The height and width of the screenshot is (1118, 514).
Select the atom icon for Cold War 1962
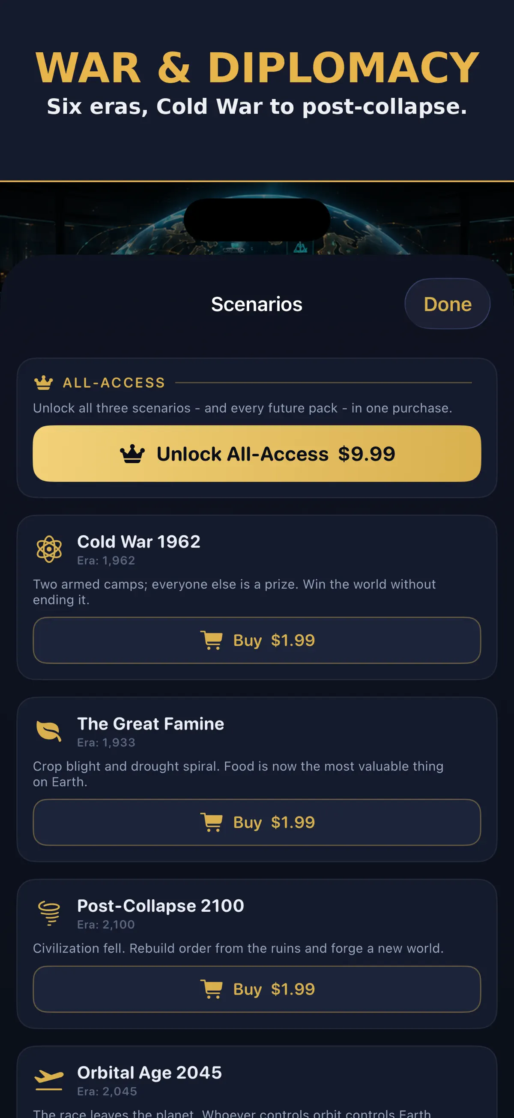coord(49,549)
